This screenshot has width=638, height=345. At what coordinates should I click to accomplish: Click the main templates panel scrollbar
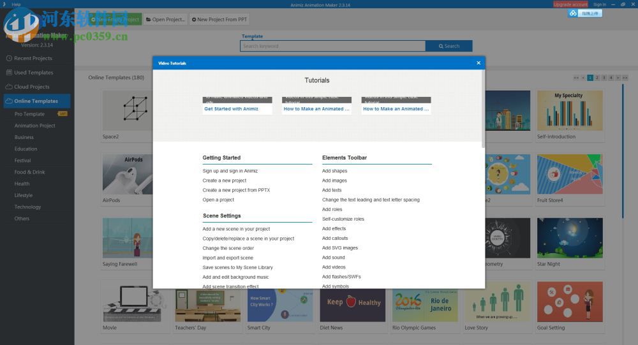point(623,151)
